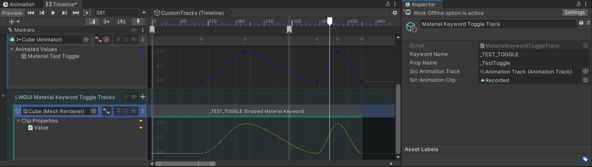Pin the Cube (Mesh Renderer) track

tap(118, 111)
